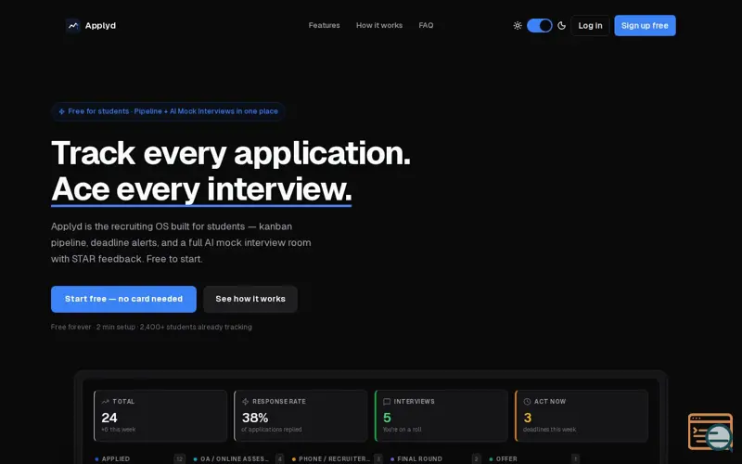742x464 pixels.
Task: Click the bolt icon on the Response Rate card
Action: (245, 402)
